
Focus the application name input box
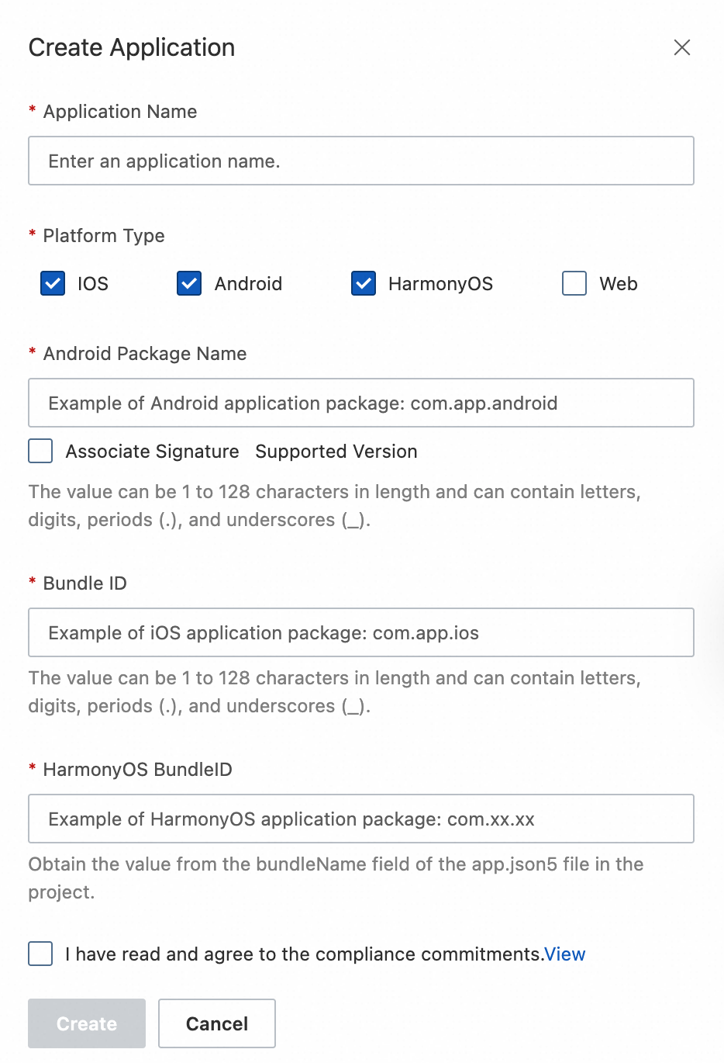click(x=361, y=161)
